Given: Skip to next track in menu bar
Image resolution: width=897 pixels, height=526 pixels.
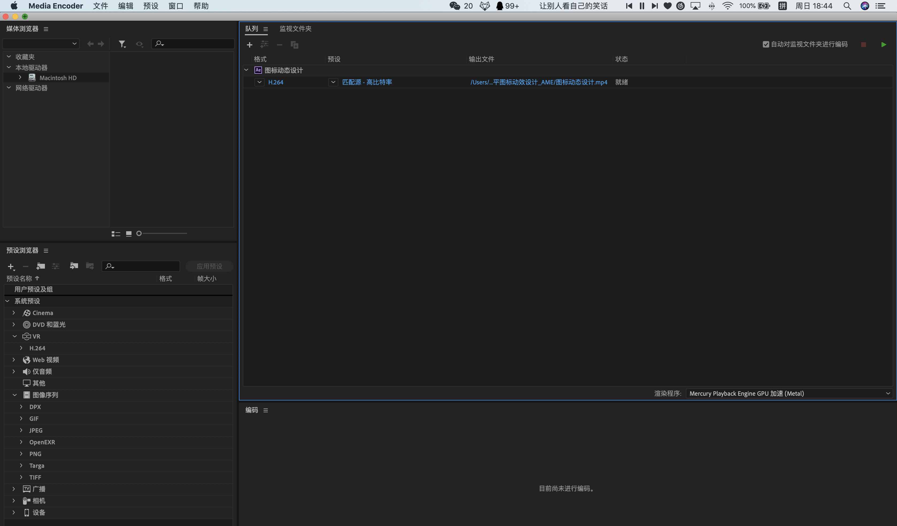Looking at the screenshot, I should pos(655,6).
